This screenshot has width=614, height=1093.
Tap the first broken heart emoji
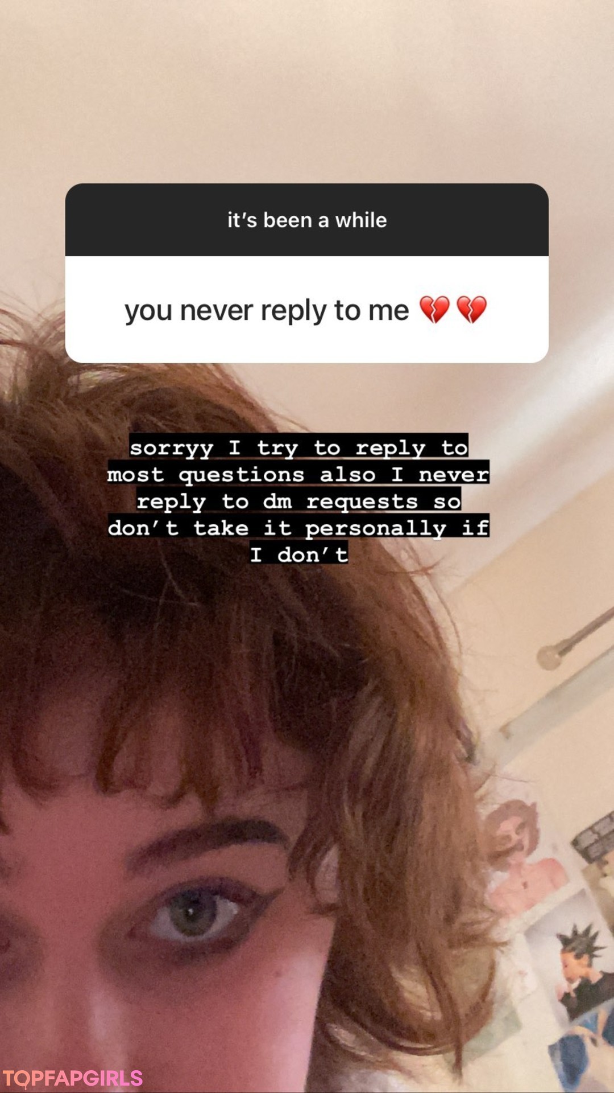pos(435,310)
